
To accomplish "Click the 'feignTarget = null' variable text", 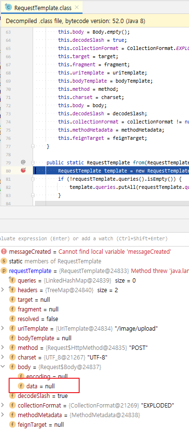I will [40, 424].
